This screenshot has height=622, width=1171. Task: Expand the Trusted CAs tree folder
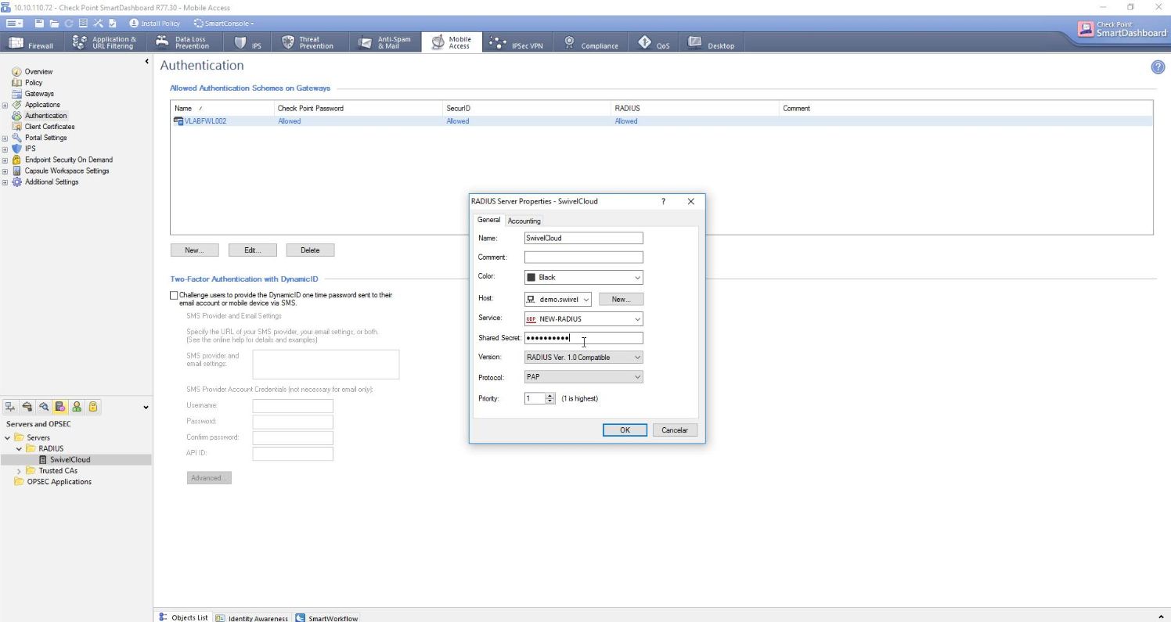pos(20,471)
